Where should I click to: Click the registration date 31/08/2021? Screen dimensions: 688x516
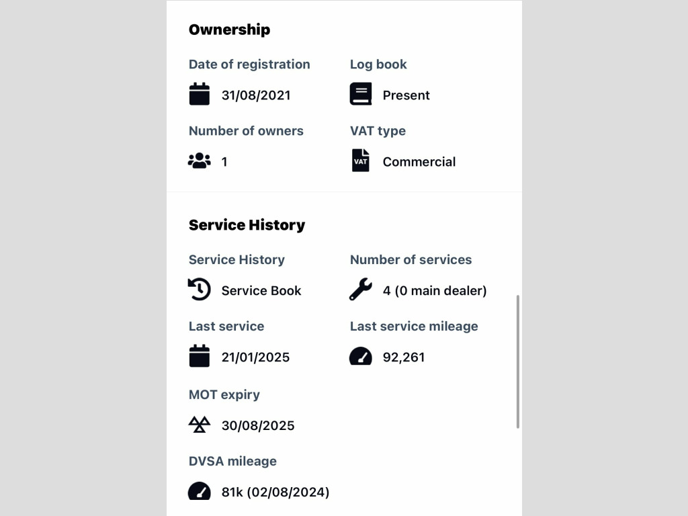(x=256, y=95)
